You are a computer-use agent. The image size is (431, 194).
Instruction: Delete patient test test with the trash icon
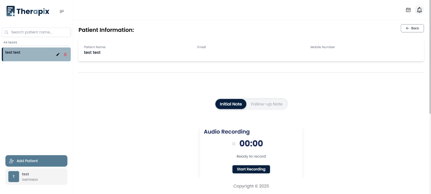point(65,55)
